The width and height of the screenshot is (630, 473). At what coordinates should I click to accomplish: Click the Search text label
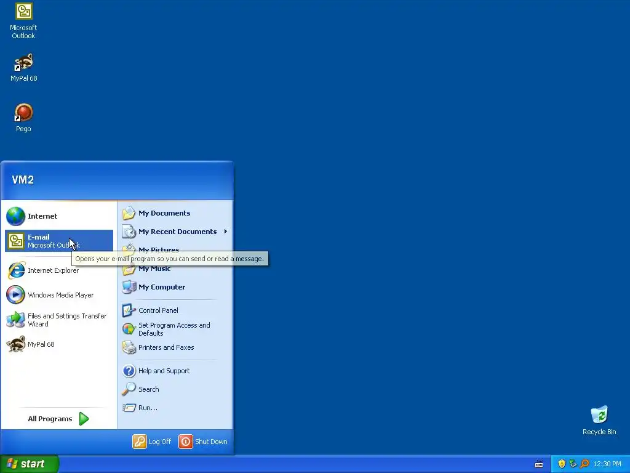tap(149, 389)
